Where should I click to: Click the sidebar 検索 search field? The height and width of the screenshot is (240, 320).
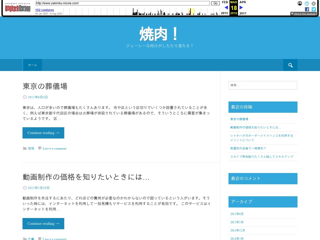[x=263, y=85]
